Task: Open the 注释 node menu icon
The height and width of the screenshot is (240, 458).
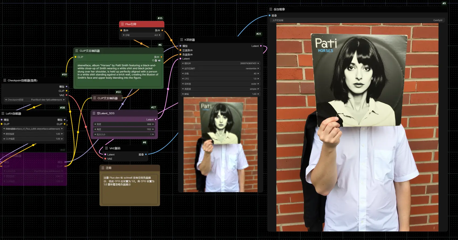Action: [x=103, y=168]
